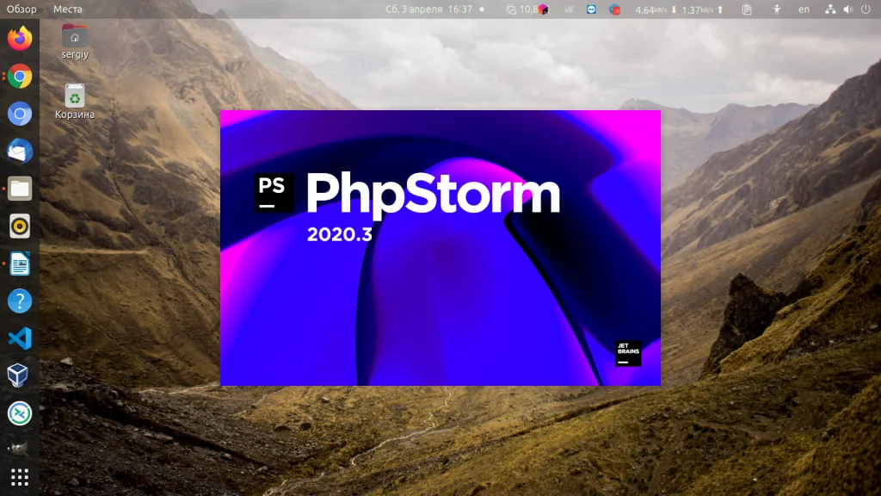Open the volume speaker icon
This screenshot has width=881, height=496.
coord(848,9)
